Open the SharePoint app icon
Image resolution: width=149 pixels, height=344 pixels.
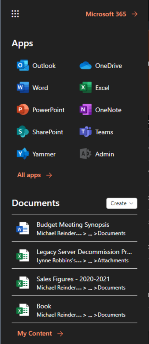(x=23, y=132)
